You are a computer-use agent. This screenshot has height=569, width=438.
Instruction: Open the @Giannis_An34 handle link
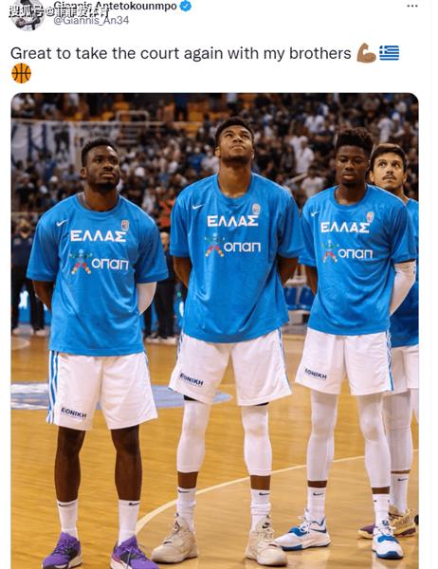point(91,20)
